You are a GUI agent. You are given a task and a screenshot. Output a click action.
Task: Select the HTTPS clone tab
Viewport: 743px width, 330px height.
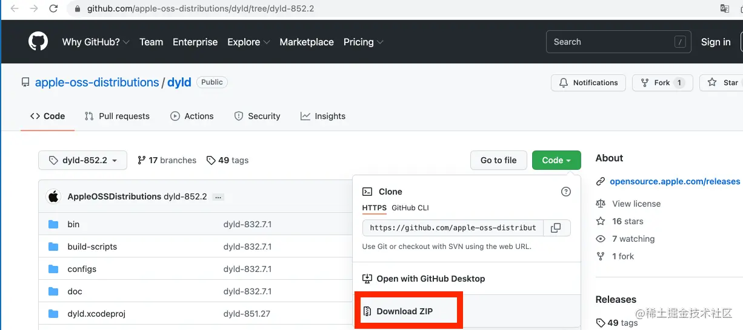pyautogui.click(x=375, y=208)
